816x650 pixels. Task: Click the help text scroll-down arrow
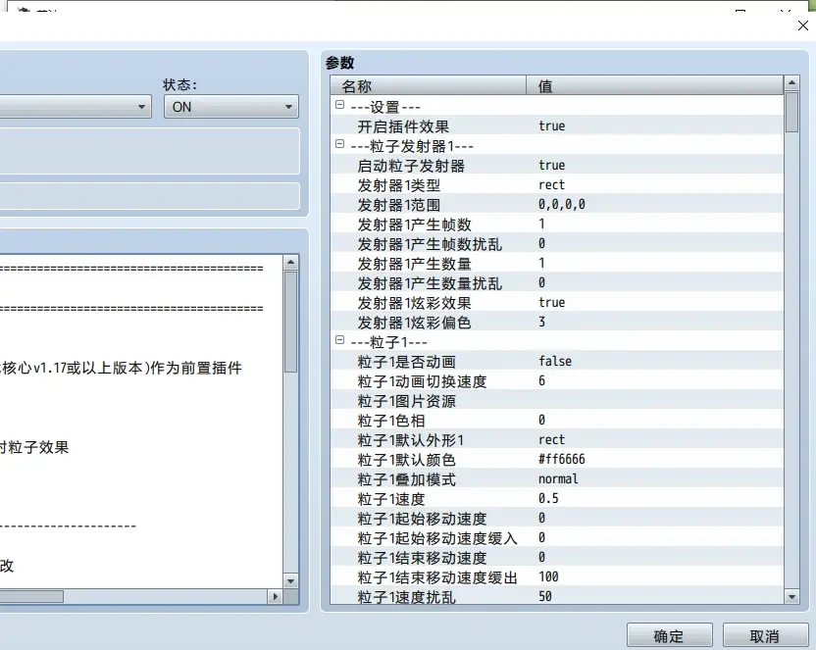pos(291,580)
